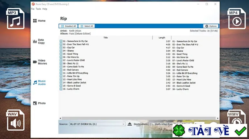Open the File menu
Viewport: 249px width, 139px height.
[33, 9]
